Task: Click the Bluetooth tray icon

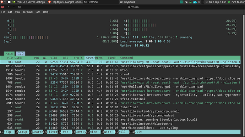Action: tap(199, 2)
